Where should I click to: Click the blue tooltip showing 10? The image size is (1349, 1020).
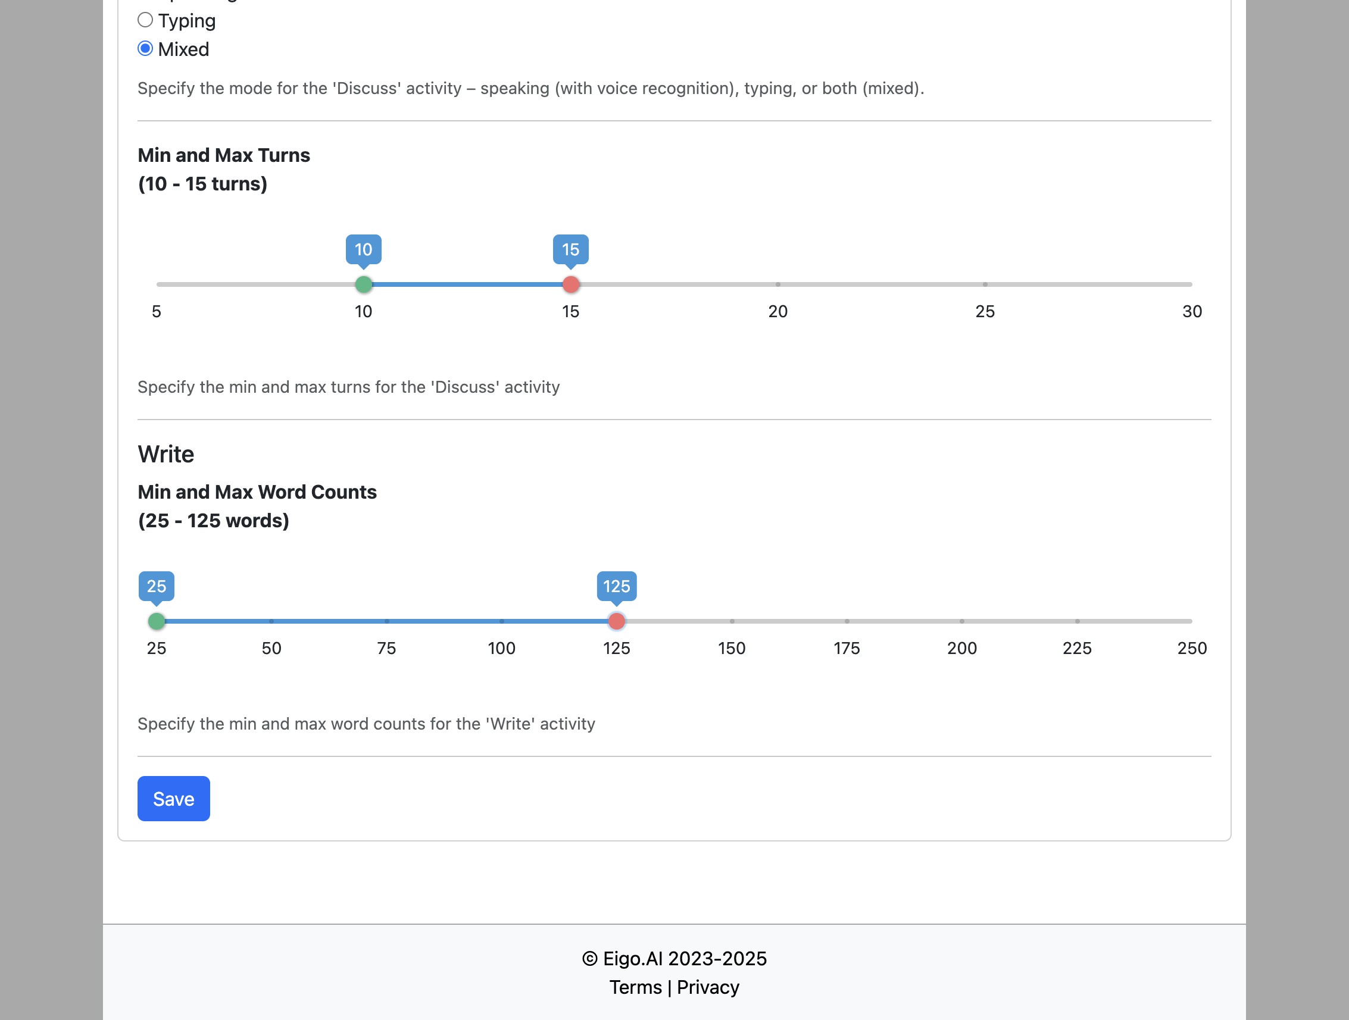364,249
